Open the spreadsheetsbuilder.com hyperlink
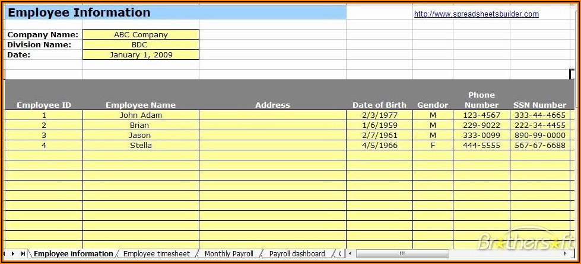The image size is (581, 264). click(x=476, y=14)
